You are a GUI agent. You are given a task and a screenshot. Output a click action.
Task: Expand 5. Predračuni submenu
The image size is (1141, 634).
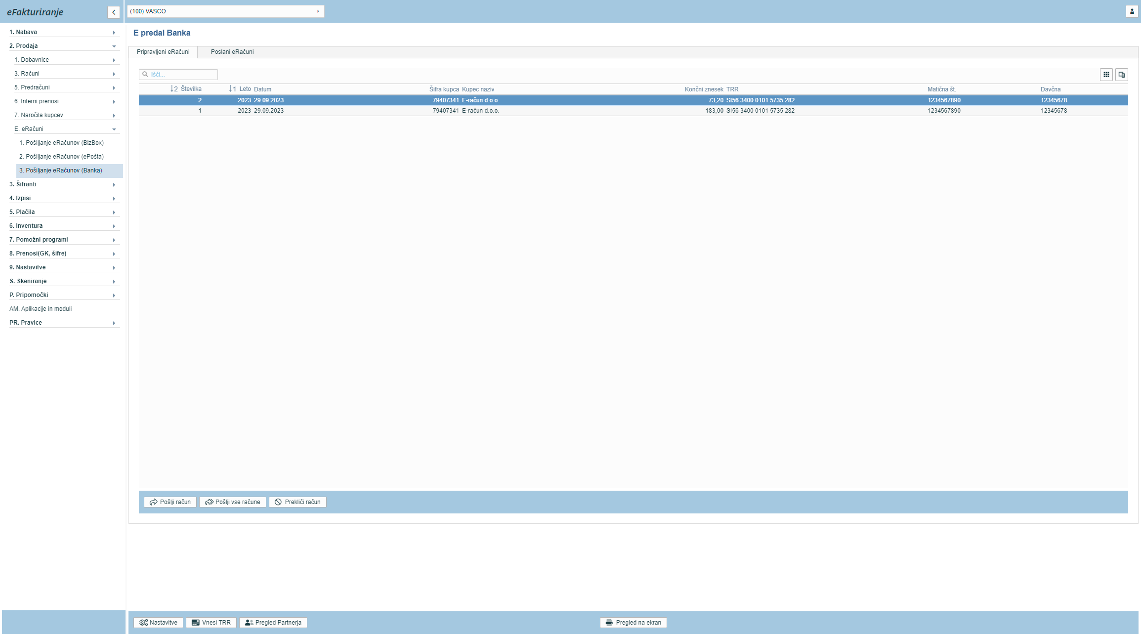[67, 87]
